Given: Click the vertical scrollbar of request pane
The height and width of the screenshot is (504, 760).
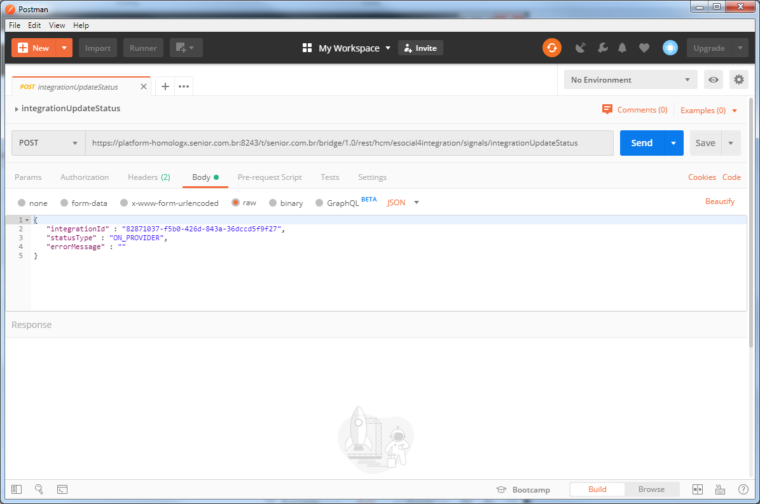Looking at the screenshot, I should point(751,222).
